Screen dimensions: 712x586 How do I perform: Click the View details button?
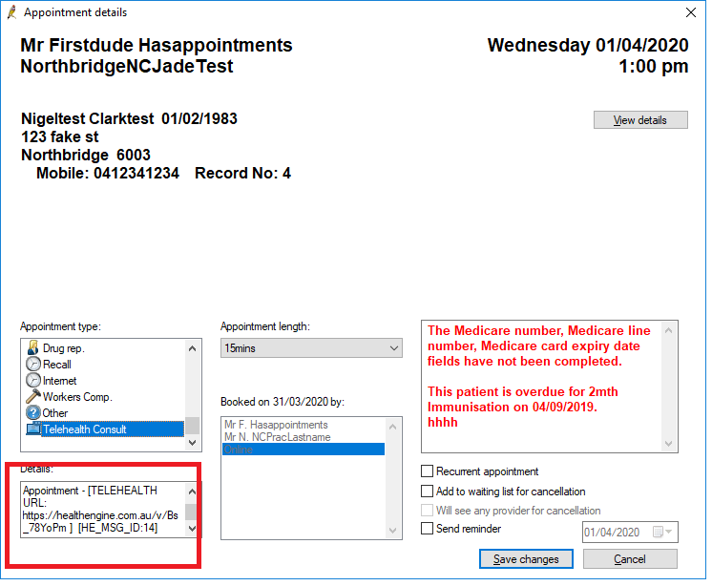639,120
